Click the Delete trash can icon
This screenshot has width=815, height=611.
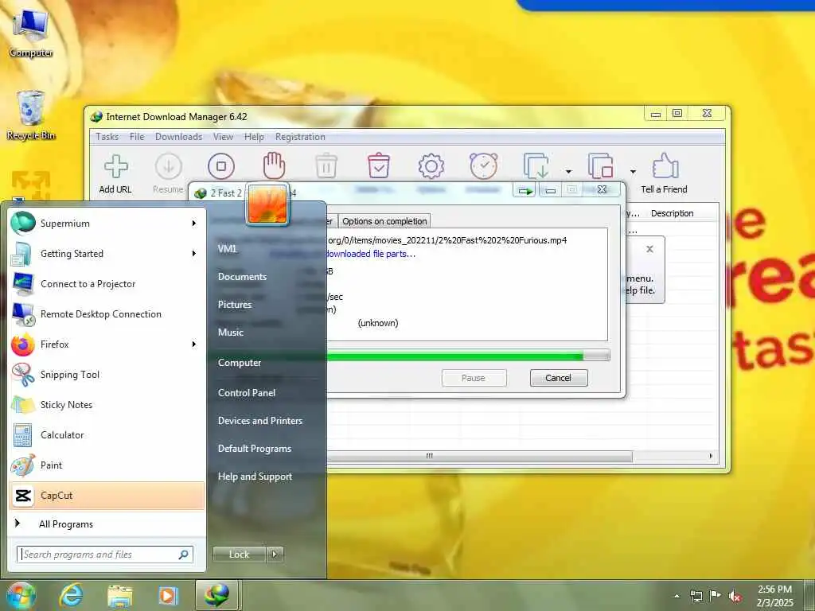(326, 166)
